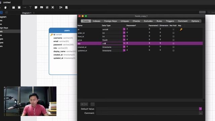Viewport: 215px width, 121px height.
Task: Open data type dropdown for id
Action: click(124, 29)
